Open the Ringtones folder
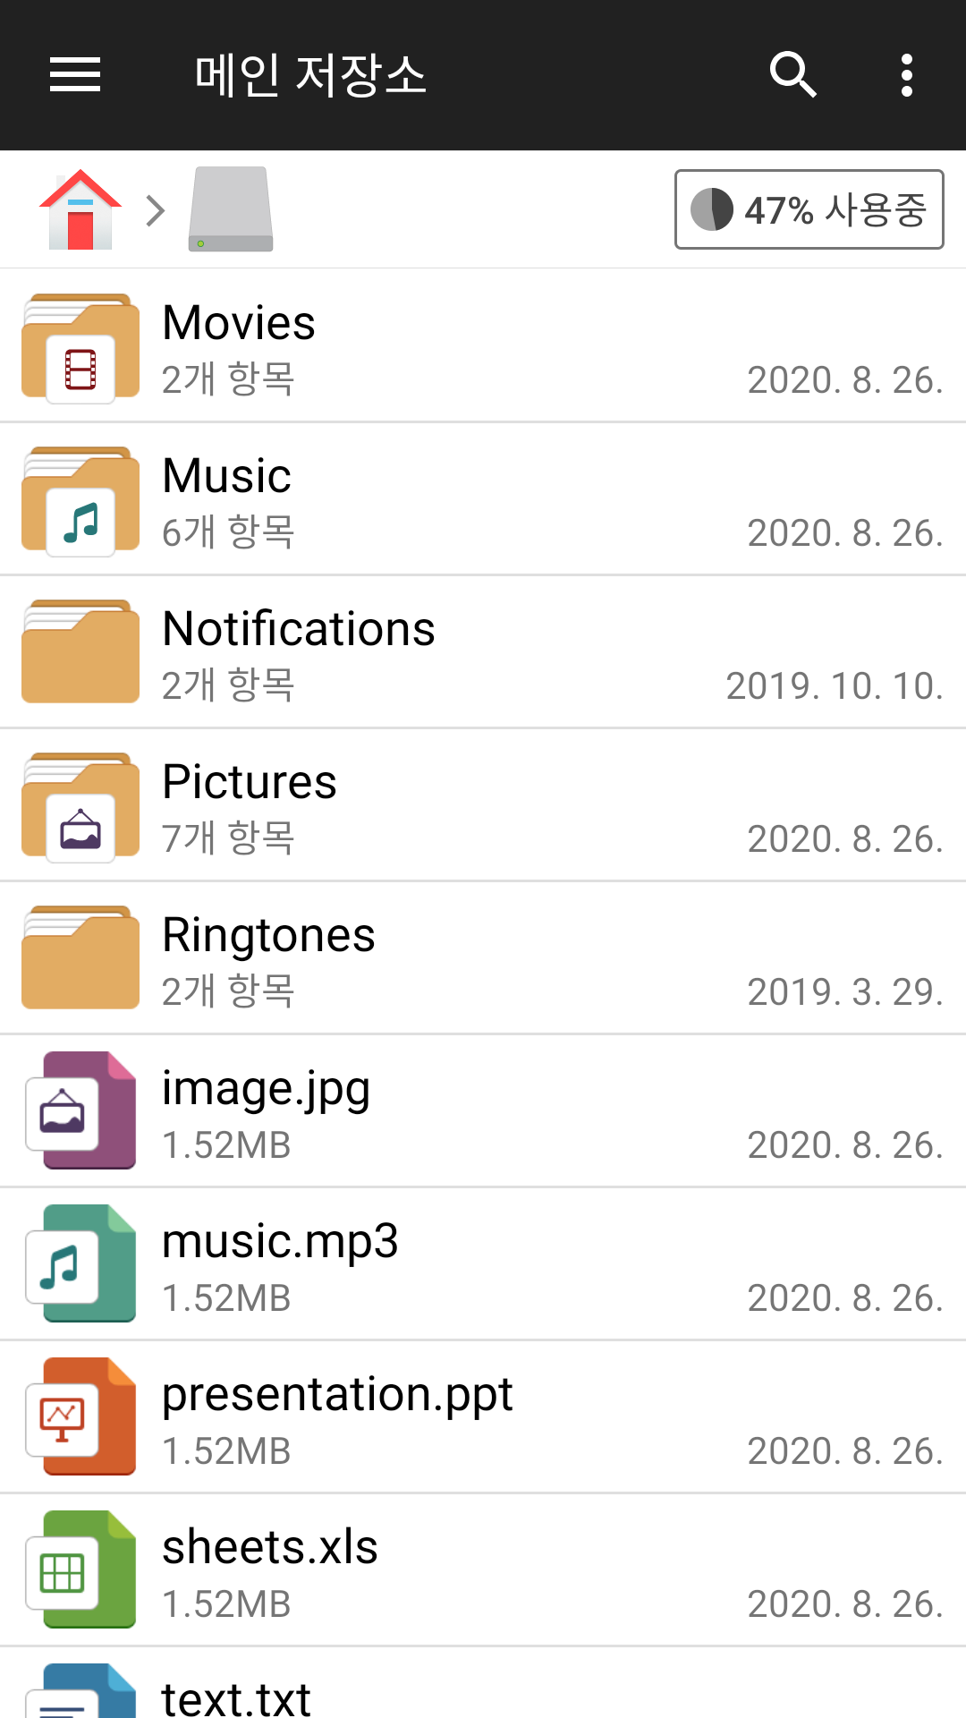This screenshot has height=1718, width=966. click(483, 958)
